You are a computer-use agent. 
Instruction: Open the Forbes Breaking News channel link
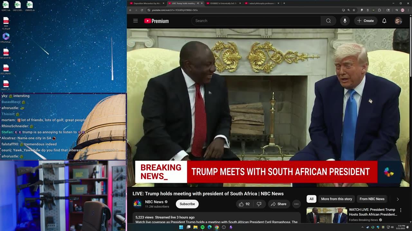[x=363, y=220]
